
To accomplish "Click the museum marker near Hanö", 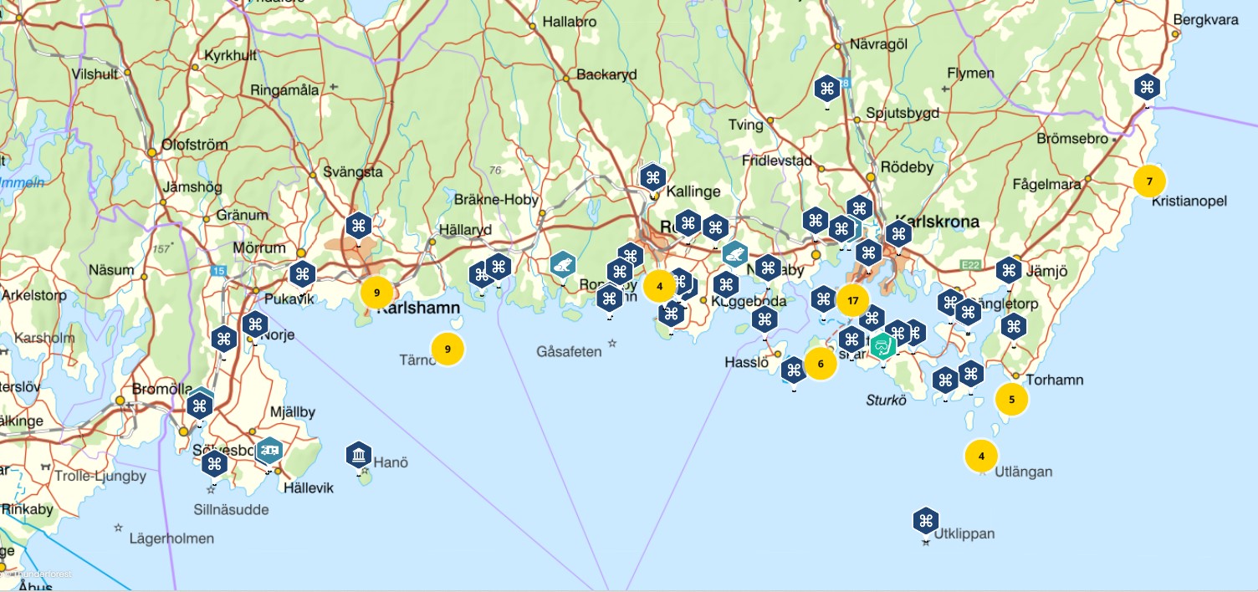I will (359, 455).
